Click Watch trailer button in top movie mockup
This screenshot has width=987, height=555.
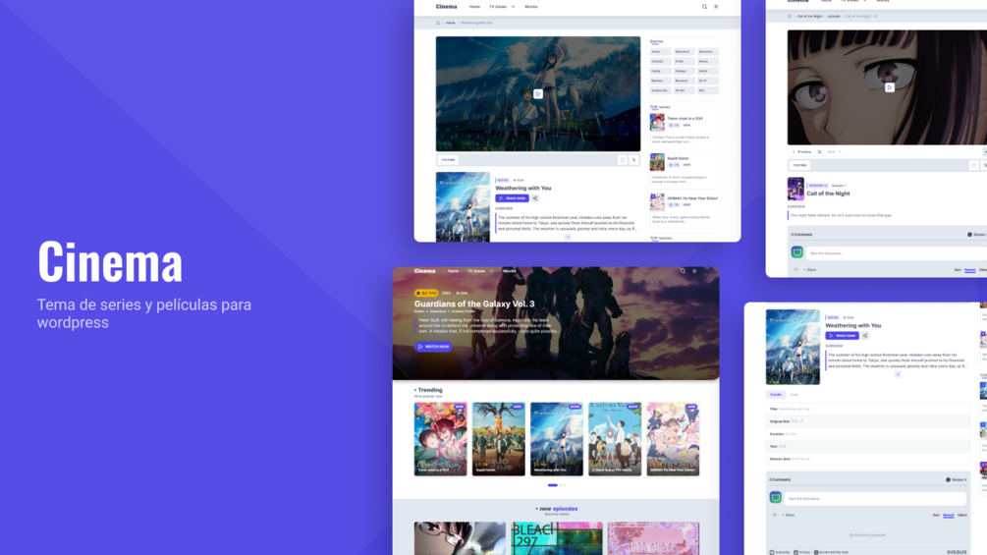tap(513, 198)
